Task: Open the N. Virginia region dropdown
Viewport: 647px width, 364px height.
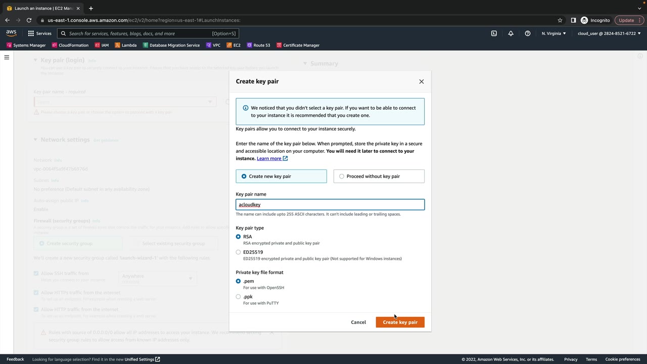Action: tap(553, 33)
